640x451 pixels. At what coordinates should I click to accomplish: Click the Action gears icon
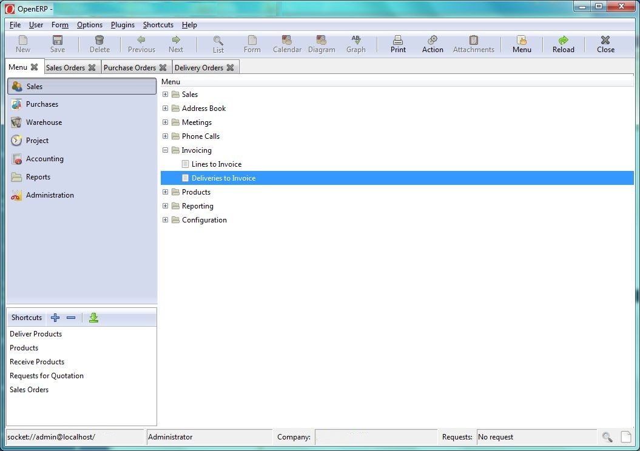(433, 40)
